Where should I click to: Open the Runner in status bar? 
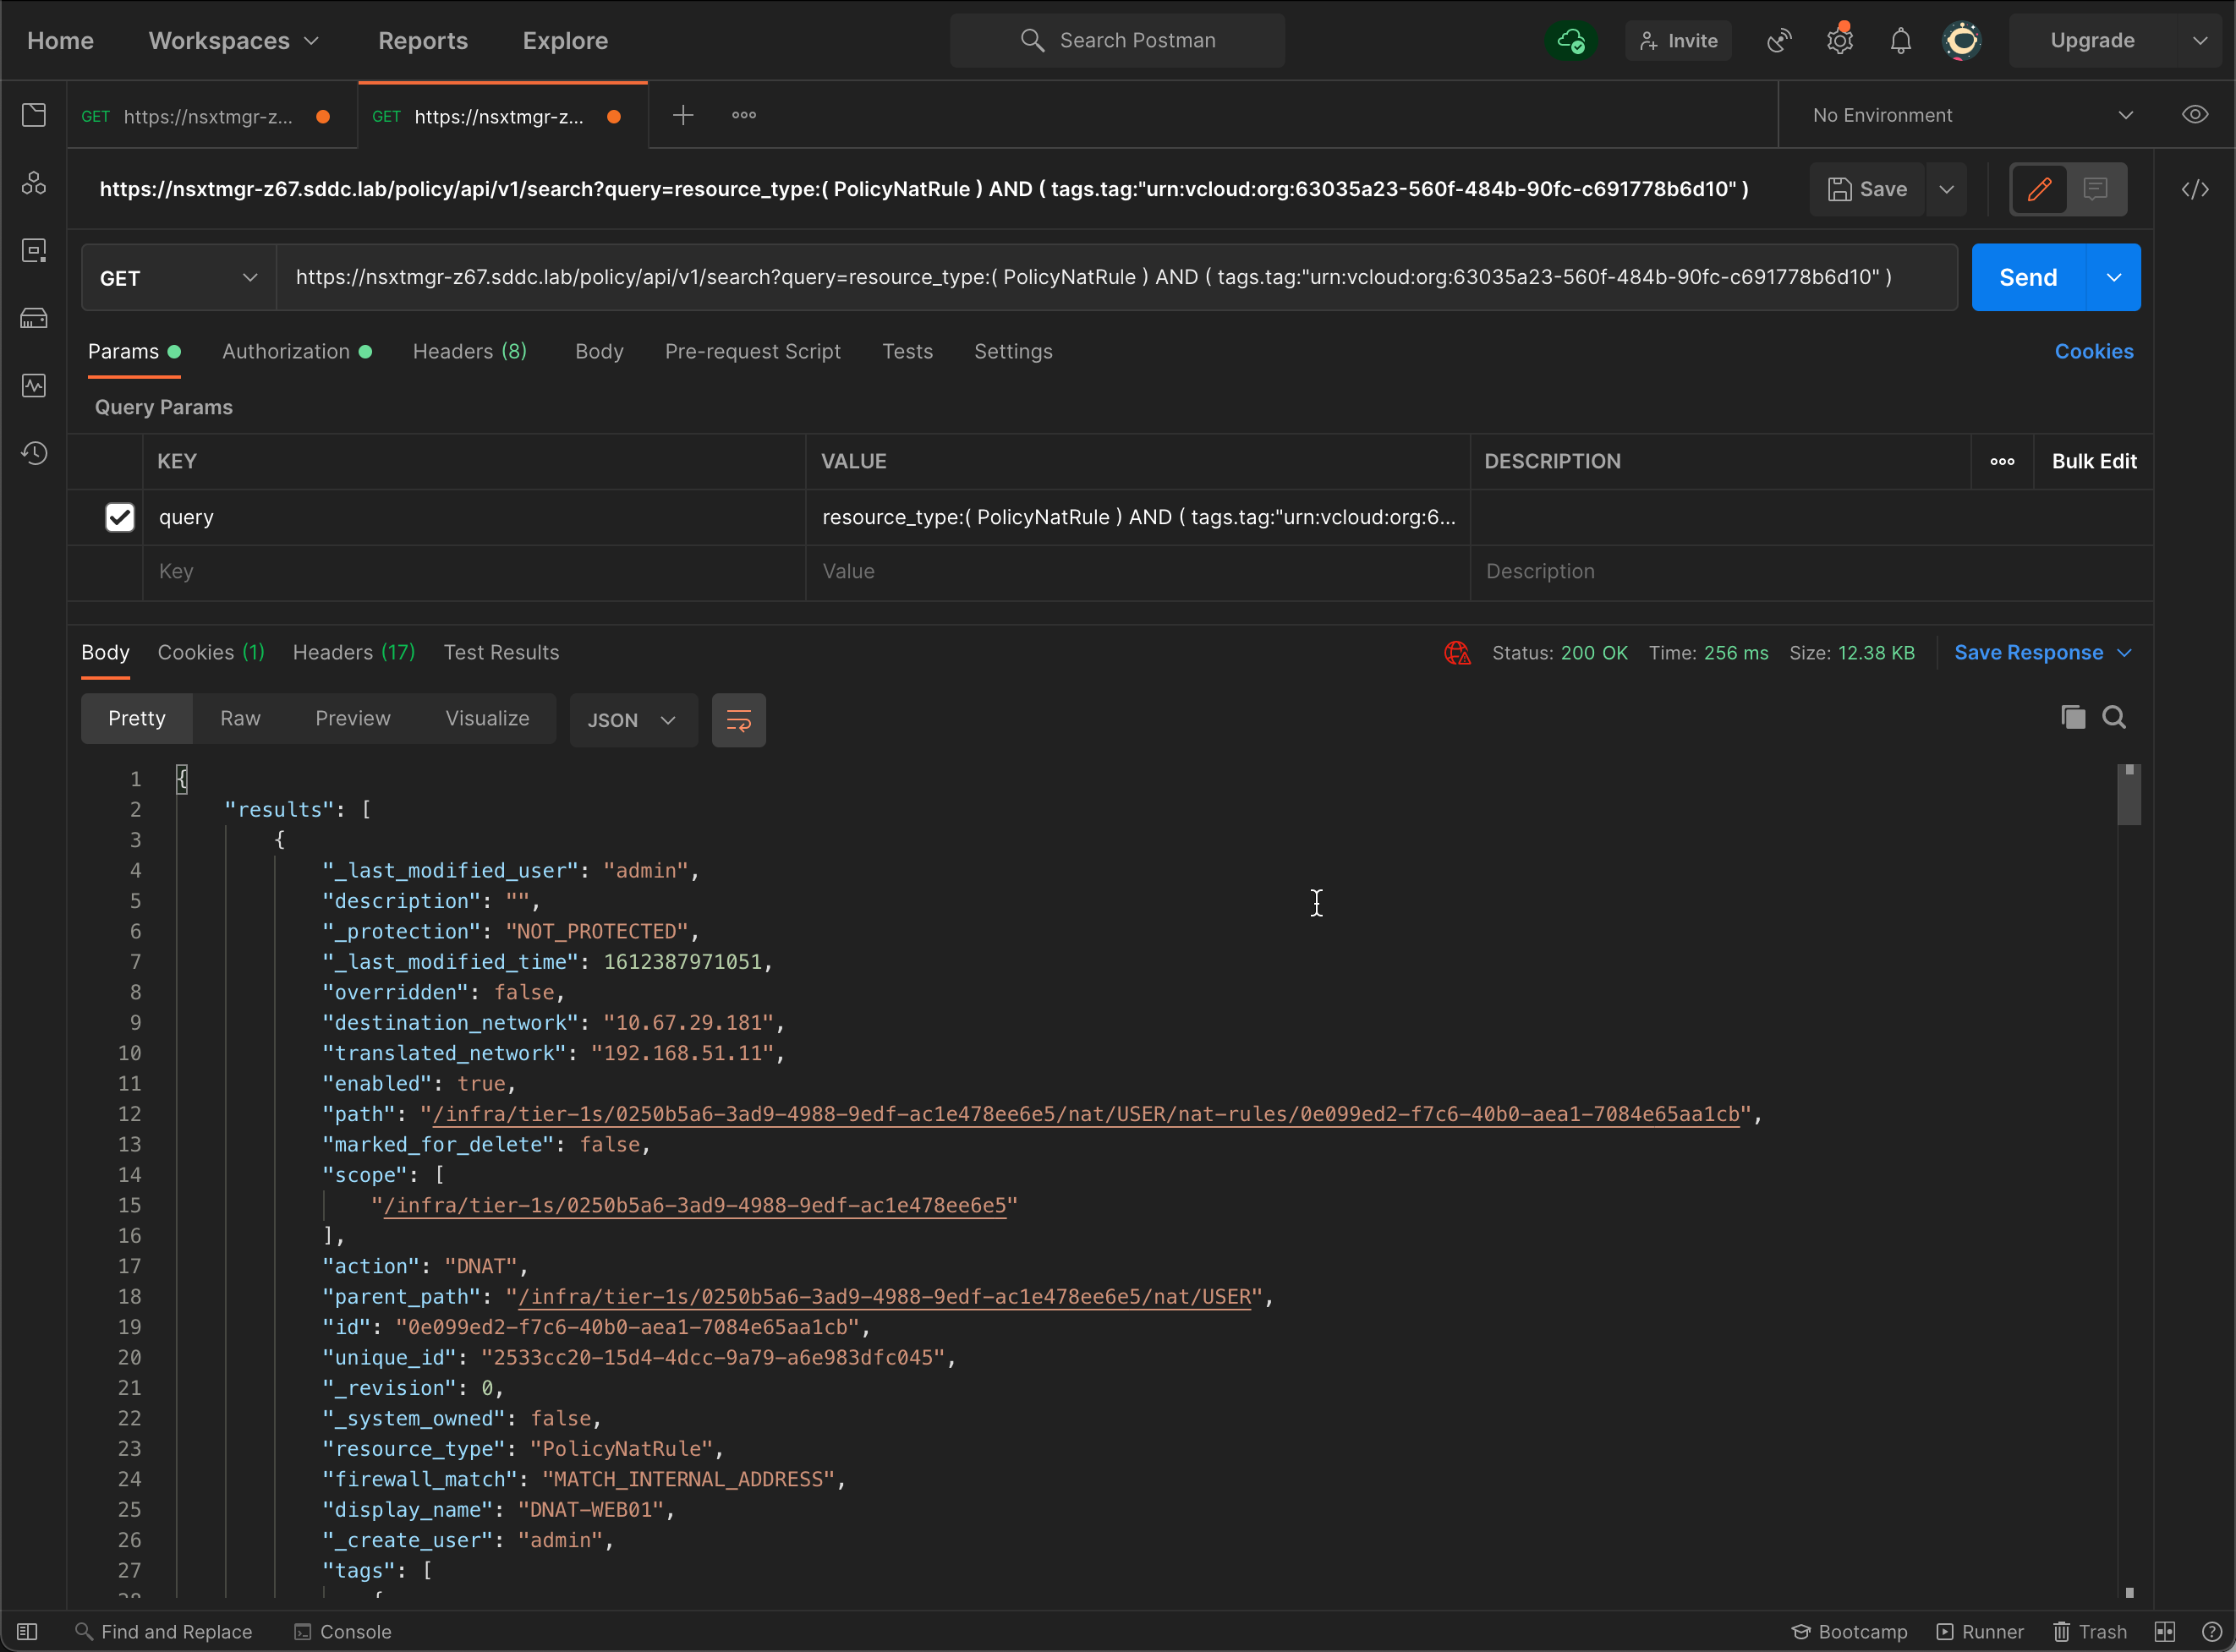point(1979,1631)
